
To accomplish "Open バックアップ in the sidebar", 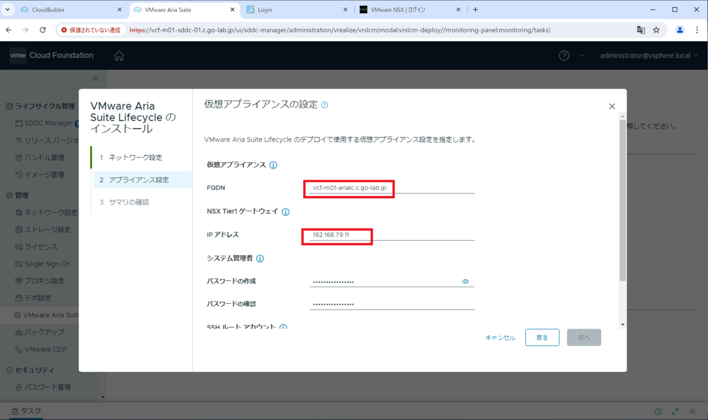I will [x=40, y=332].
